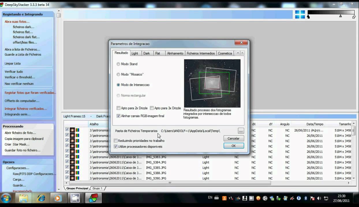Open the Ficheiros Intermedios tab
359x207 pixels.
click(201, 53)
